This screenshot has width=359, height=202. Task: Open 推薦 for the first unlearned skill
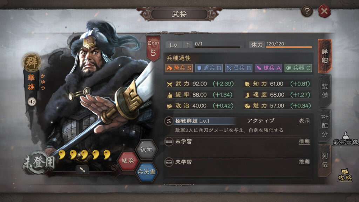[304, 141]
